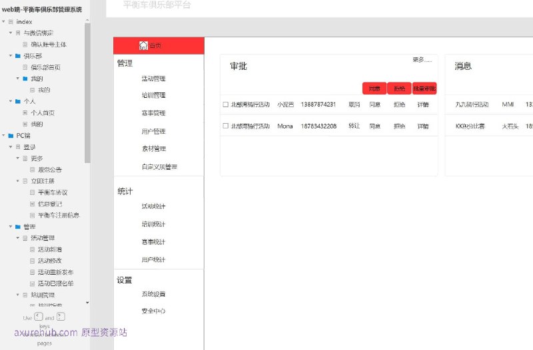The width and height of the screenshot is (533, 350).
Task: Select 确认账号主体 page in tree
Action: [49, 45]
